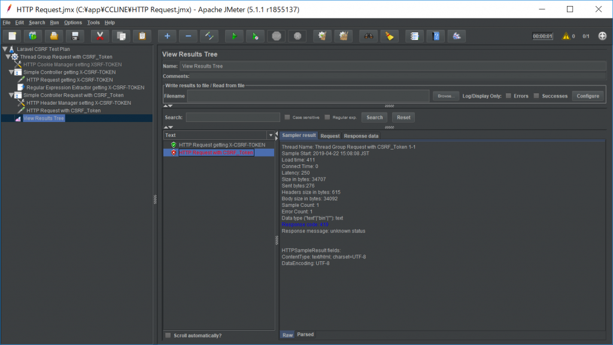Screen dimensions: 613x345
Task: Open the Function Helper dialog icon
Action: click(414, 36)
